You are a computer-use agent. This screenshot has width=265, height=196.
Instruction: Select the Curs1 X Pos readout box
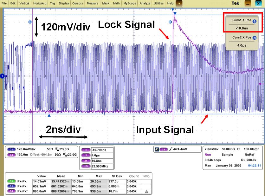click(x=242, y=23)
